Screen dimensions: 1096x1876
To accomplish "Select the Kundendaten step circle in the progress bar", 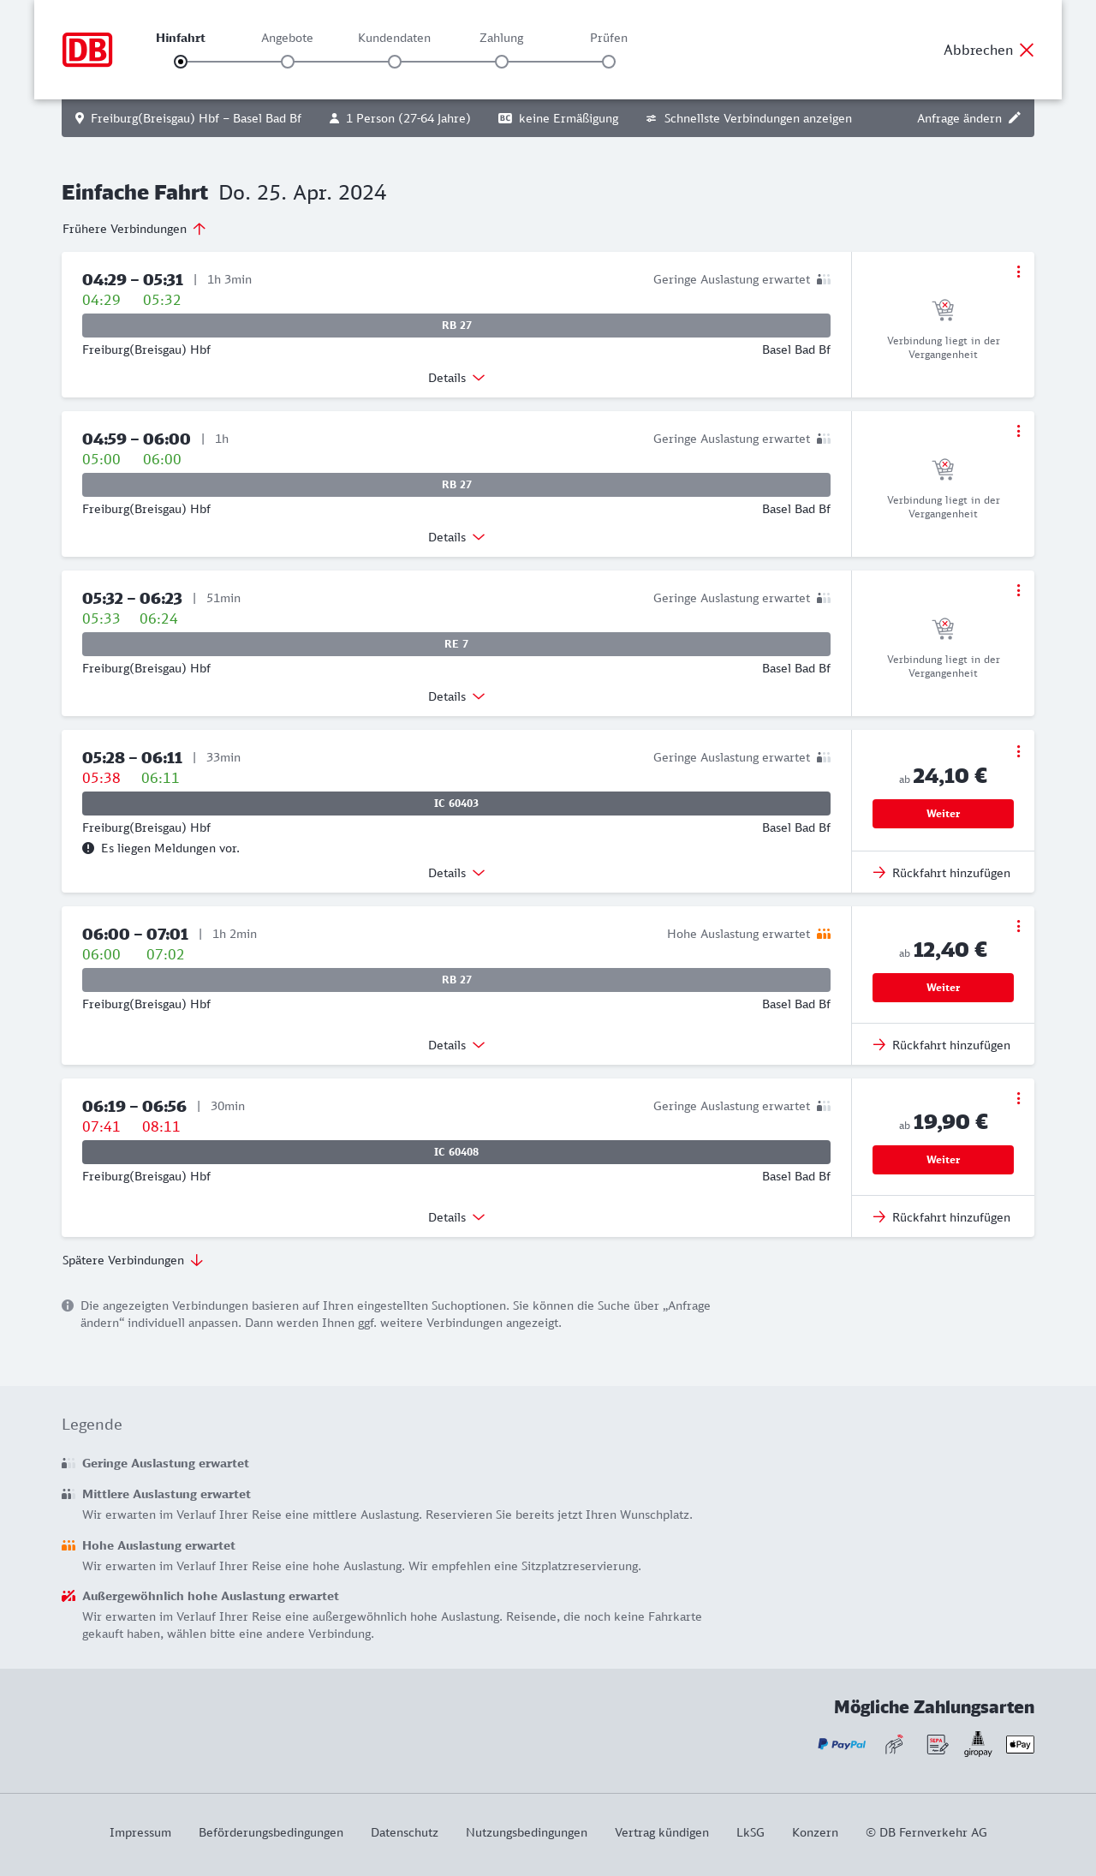I will (395, 62).
